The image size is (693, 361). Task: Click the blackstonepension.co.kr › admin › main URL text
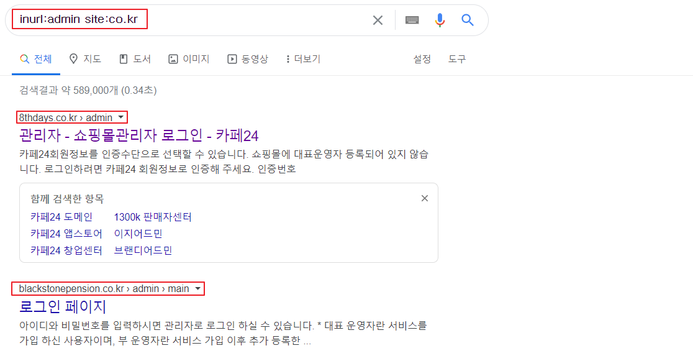click(104, 288)
